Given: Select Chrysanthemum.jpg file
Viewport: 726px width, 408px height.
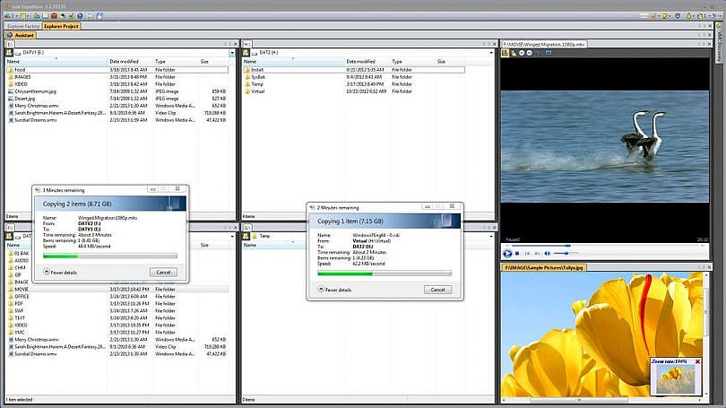Looking at the screenshot, I should coord(117,91).
